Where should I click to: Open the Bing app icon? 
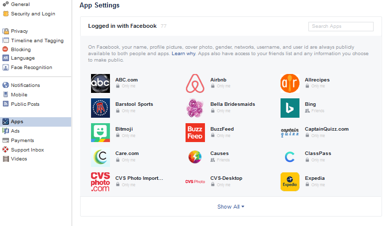[x=290, y=108]
